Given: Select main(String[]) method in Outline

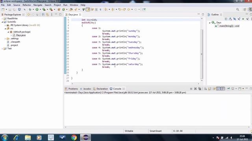Looking at the screenshot, I should (x=229, y=26).
